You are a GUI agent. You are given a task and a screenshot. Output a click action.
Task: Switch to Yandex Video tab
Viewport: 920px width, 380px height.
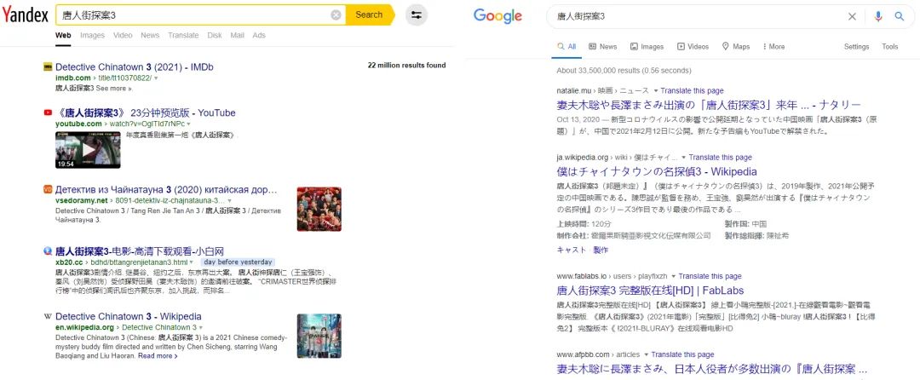(x=123, y=35)
